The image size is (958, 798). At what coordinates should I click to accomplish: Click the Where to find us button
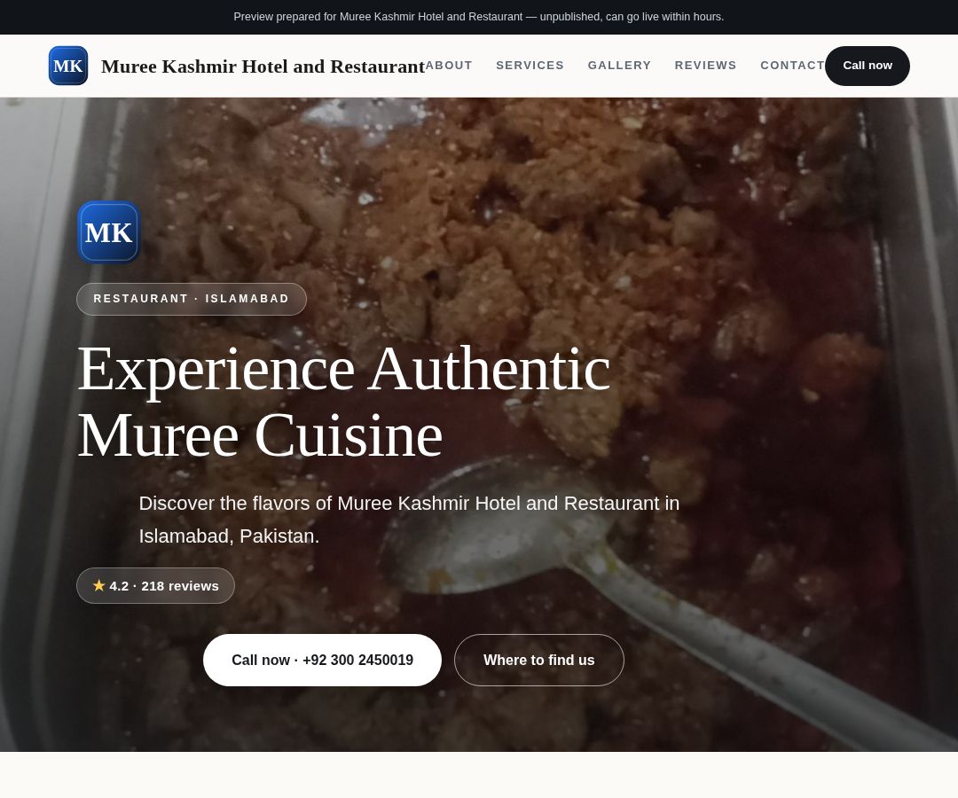[x=539, y=660]
